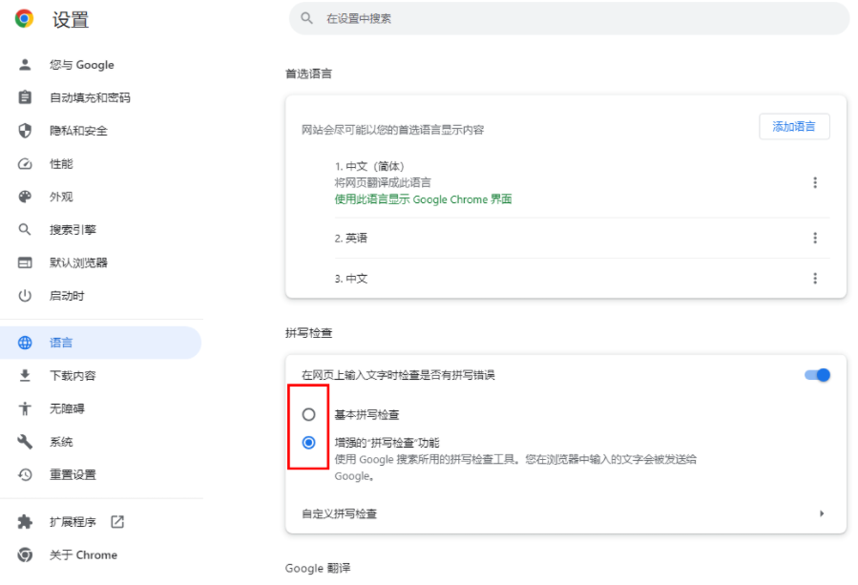Click the restore clock icon for 重置设置
Image resolution: width=858 pixels, height=585 pixels.
pos(25,474)
